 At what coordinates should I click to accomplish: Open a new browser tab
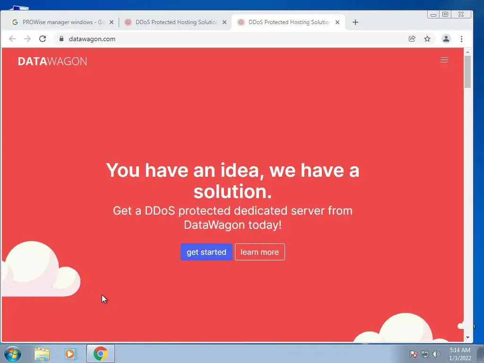coord(355,22)
